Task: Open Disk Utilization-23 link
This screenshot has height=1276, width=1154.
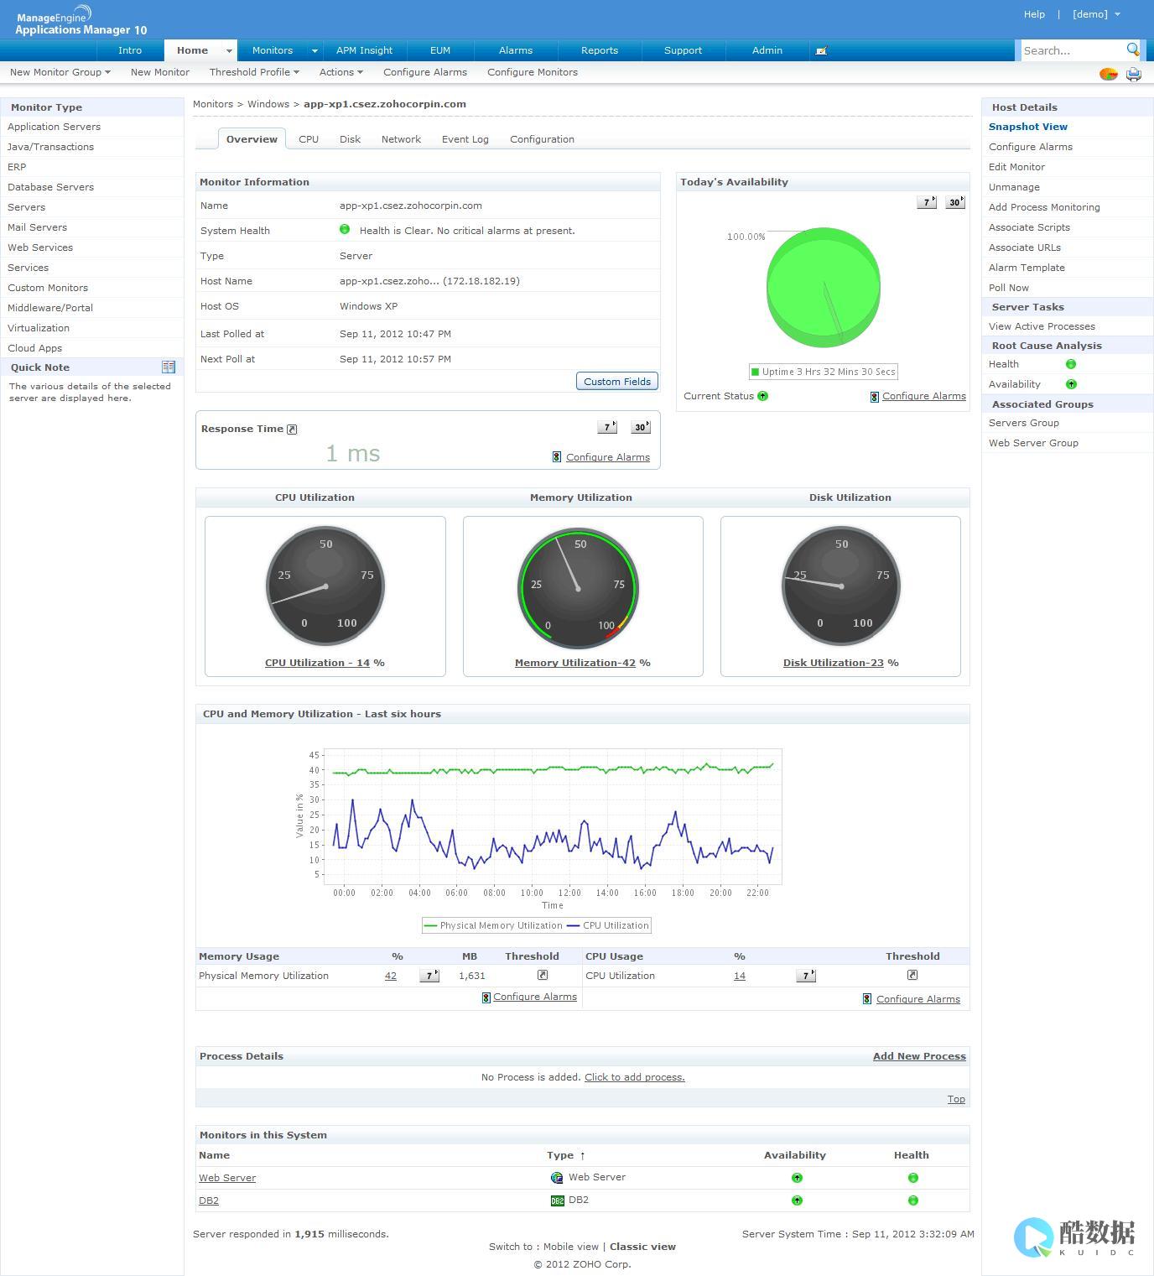Action: (x=834, y=663)
